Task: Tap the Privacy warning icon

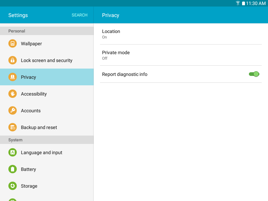Action: (13, 77)
